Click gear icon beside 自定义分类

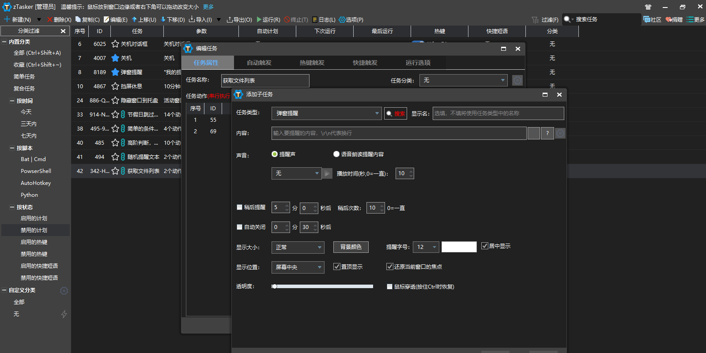[x=64, y=291]
